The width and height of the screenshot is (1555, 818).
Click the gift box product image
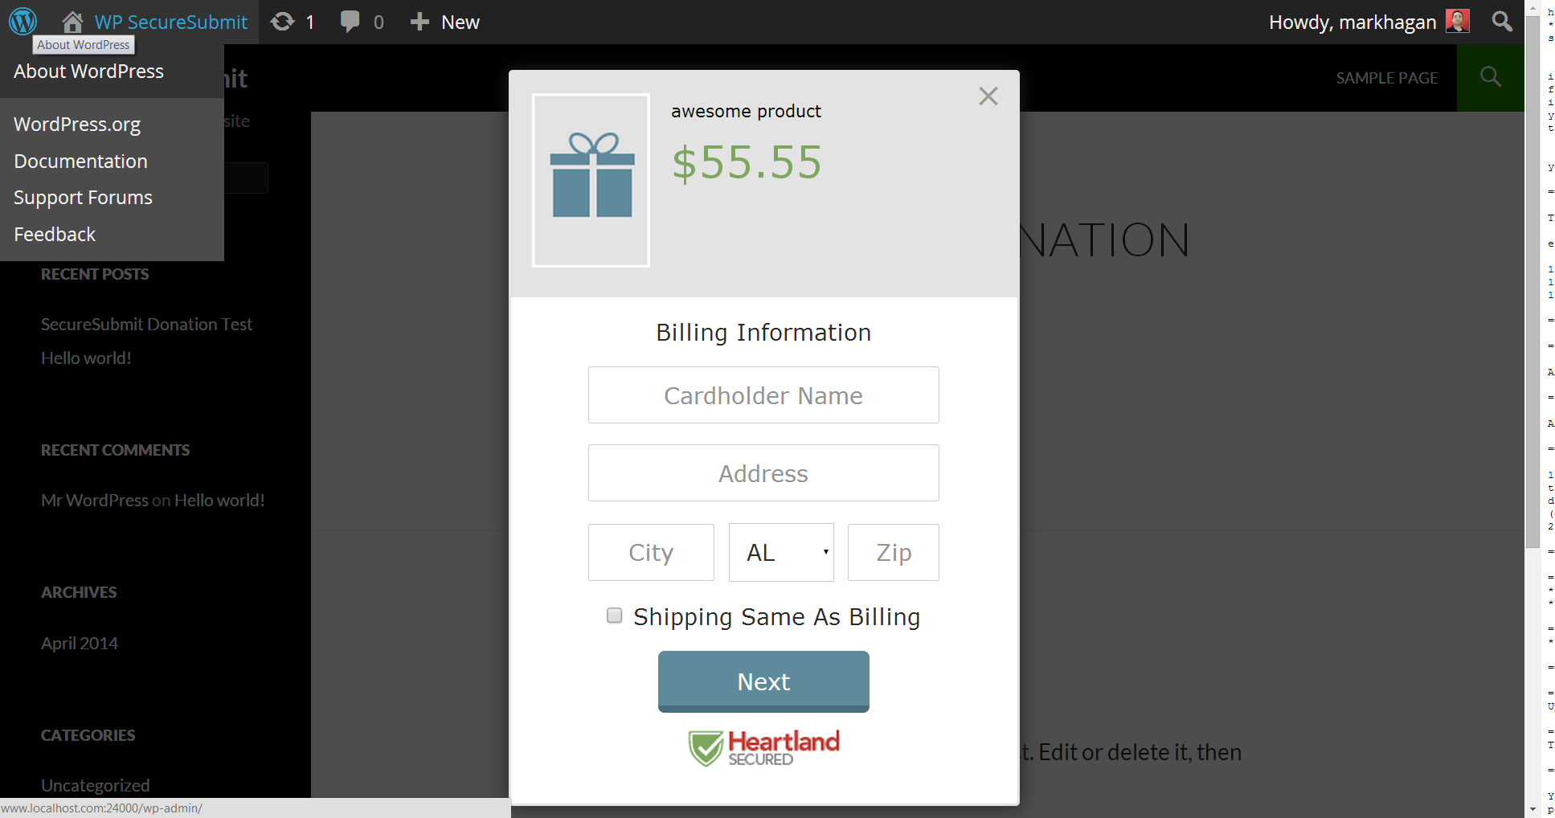(591, 180)
